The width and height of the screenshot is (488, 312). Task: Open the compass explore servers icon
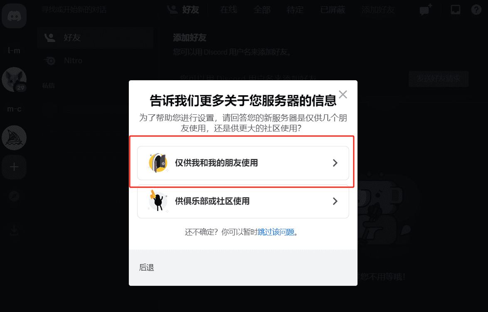[14, 196]
